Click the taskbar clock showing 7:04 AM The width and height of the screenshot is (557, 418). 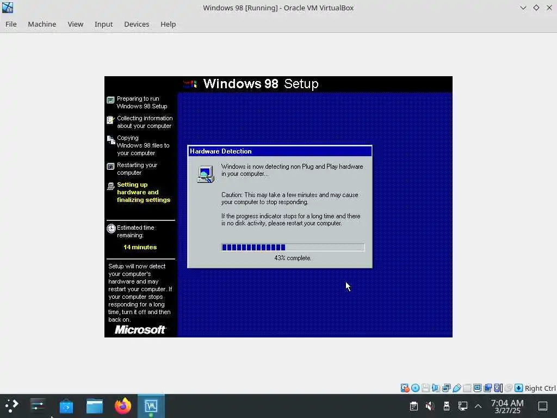coord(508,406)
